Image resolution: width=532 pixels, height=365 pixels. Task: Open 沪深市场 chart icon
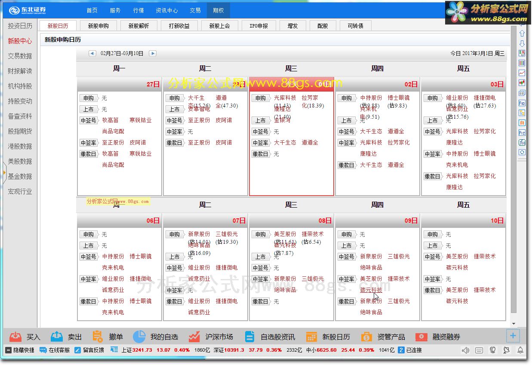(x=194, y=337)
